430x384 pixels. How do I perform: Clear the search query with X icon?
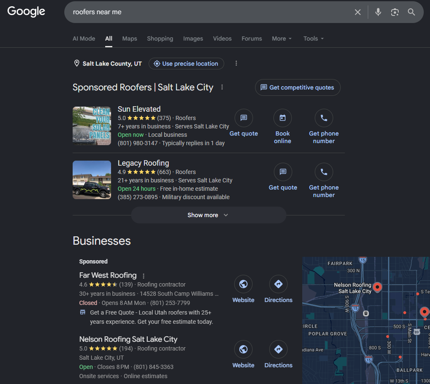(x=358, y=12)
